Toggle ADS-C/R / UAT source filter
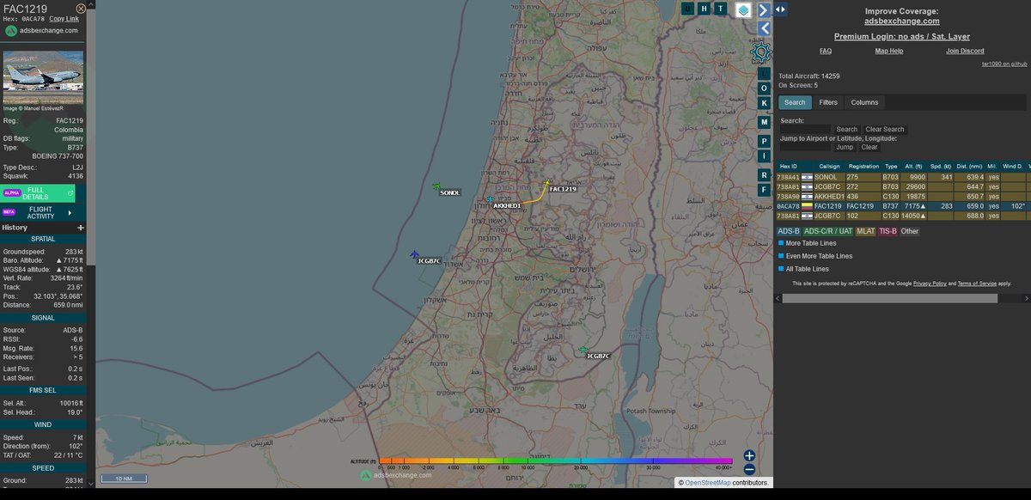This screenshot has width=1031, height=500. click(x=827, y=231)
